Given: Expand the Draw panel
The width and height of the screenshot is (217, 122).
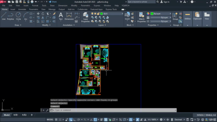Looking at the screenshot, I should [x=18, y=25].
